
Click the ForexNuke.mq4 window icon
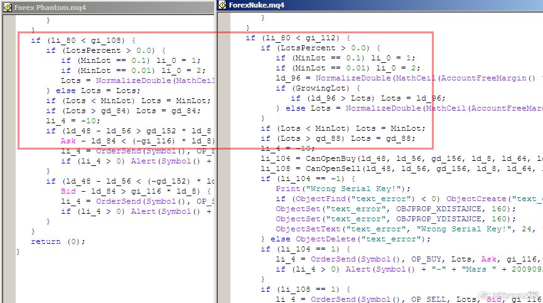(223, 5)
